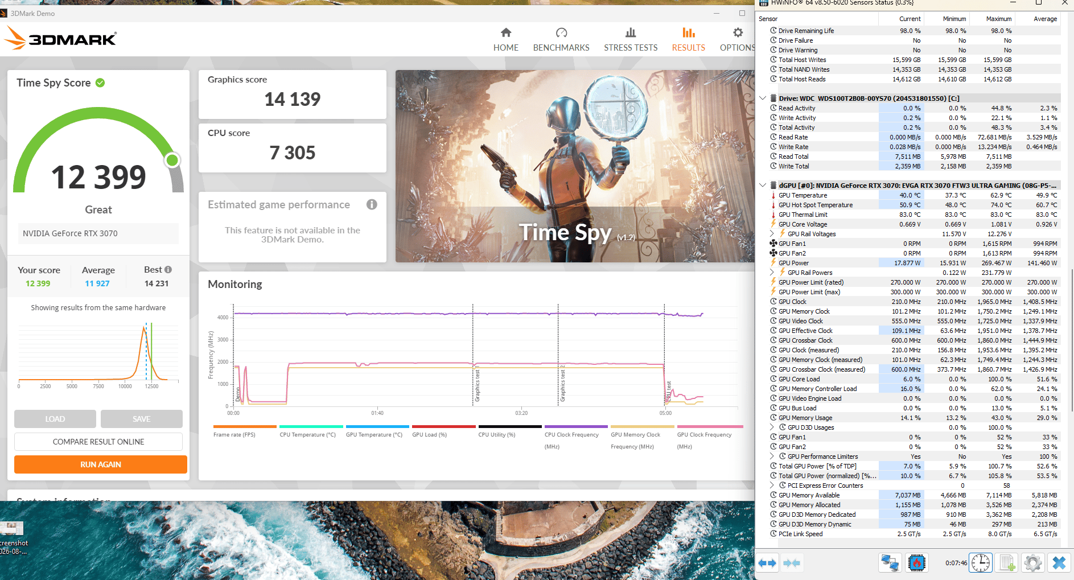Click the inward arrows shrink button in HWiNFO
This screenshot has width=1074, height=580.
pos(792,563)
